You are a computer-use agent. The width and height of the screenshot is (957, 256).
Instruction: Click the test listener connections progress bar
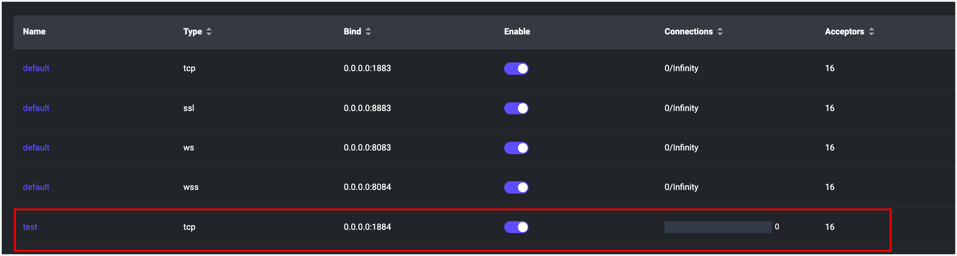[718, 227]
